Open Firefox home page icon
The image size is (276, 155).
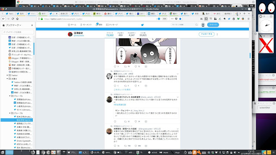[17, 19]
